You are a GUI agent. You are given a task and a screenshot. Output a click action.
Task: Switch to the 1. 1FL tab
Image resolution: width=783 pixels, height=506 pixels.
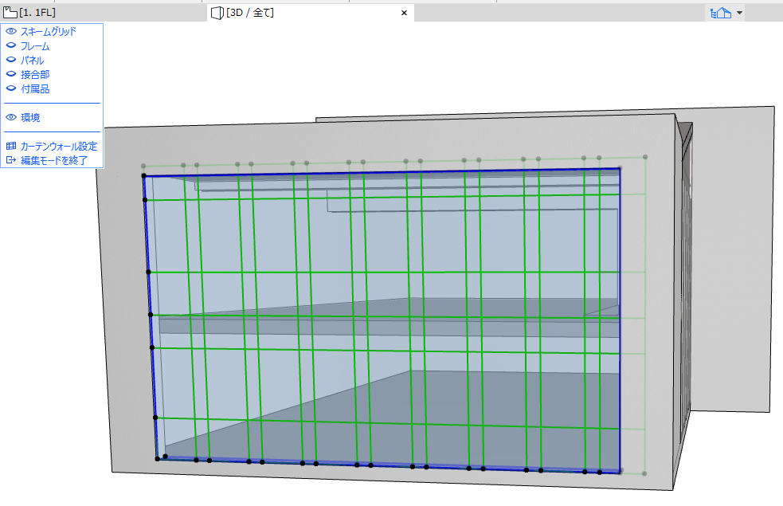click(40, 12)
